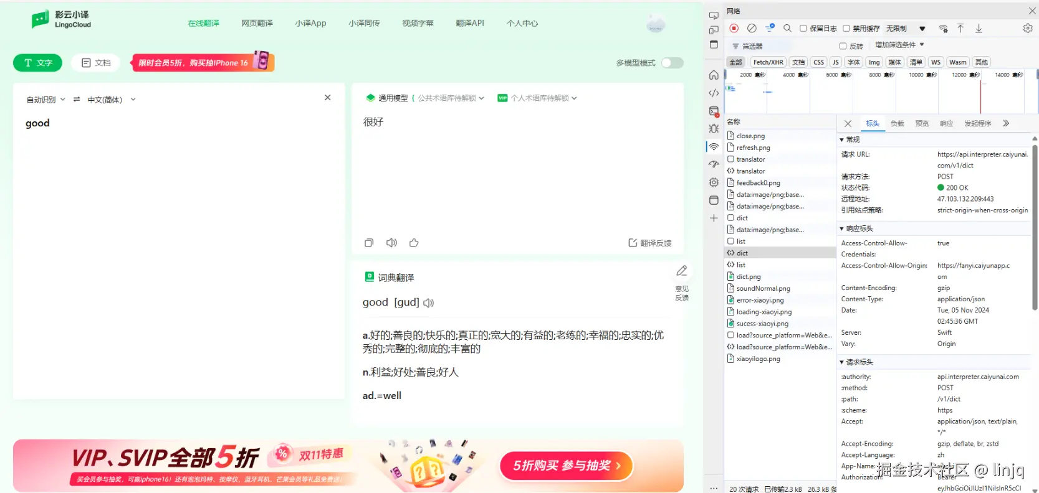Filter requests by WS type
The width and height of the screenshot is (1039, 493).
coord(936,62)
